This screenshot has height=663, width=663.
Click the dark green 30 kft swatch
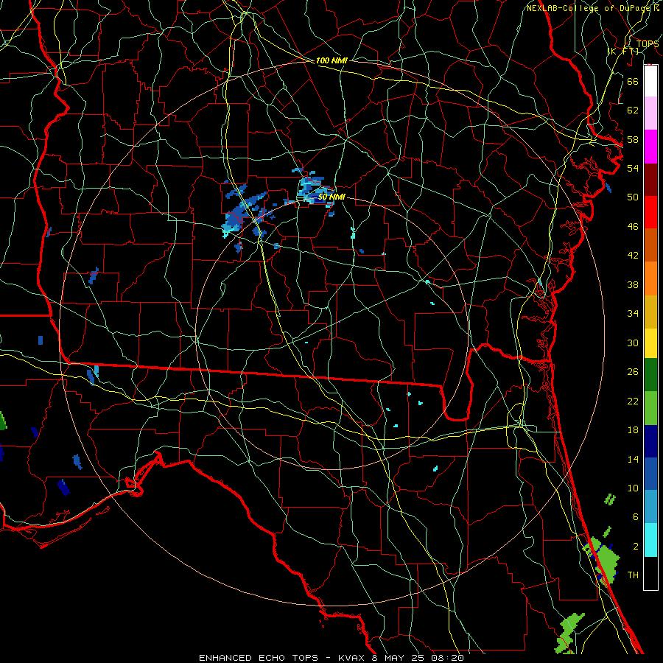pos(650,375)
